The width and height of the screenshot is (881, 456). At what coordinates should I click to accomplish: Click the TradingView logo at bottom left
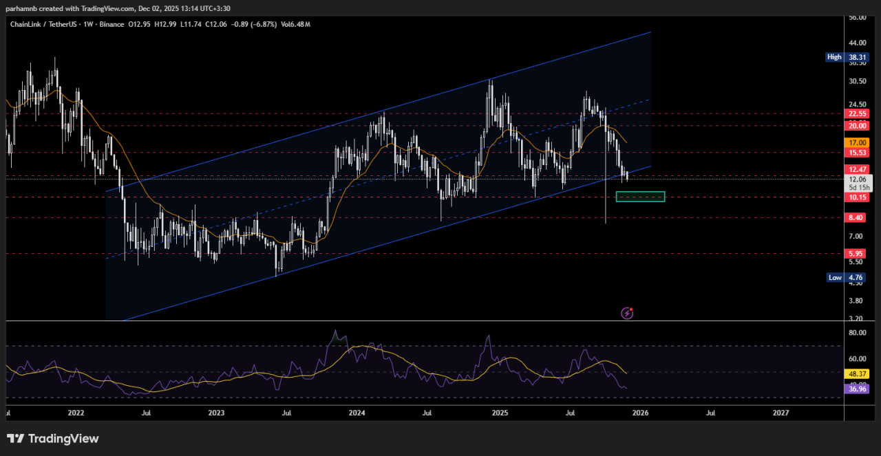(x=53, y=439)
